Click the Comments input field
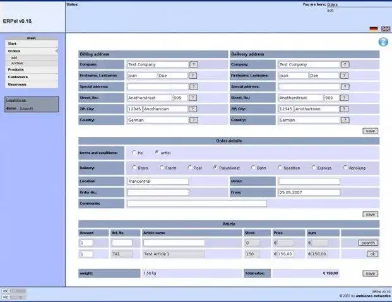 (197, 204)
